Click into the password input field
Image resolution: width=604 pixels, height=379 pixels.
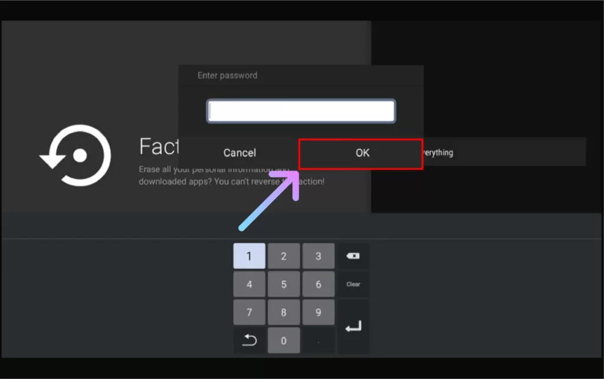pyautogui.click(x=301, y=111)
